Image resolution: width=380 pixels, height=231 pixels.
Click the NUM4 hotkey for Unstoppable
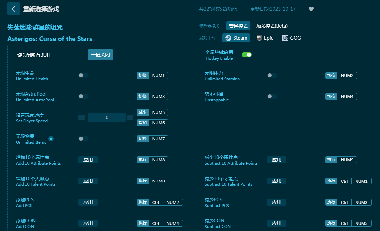pyautogui.click(x=341, y=96)
